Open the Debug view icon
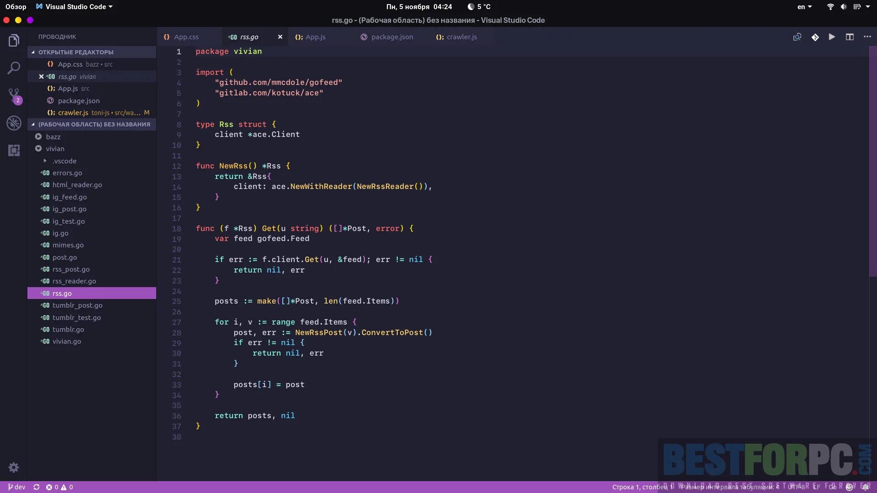This screenshot has width=877, height=493. tap(14, 123)
